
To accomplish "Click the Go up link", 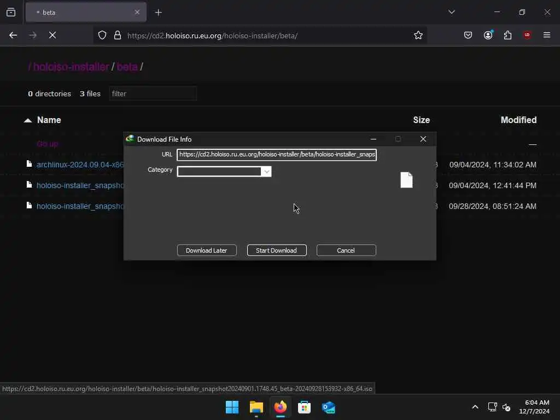I will 48,144.
